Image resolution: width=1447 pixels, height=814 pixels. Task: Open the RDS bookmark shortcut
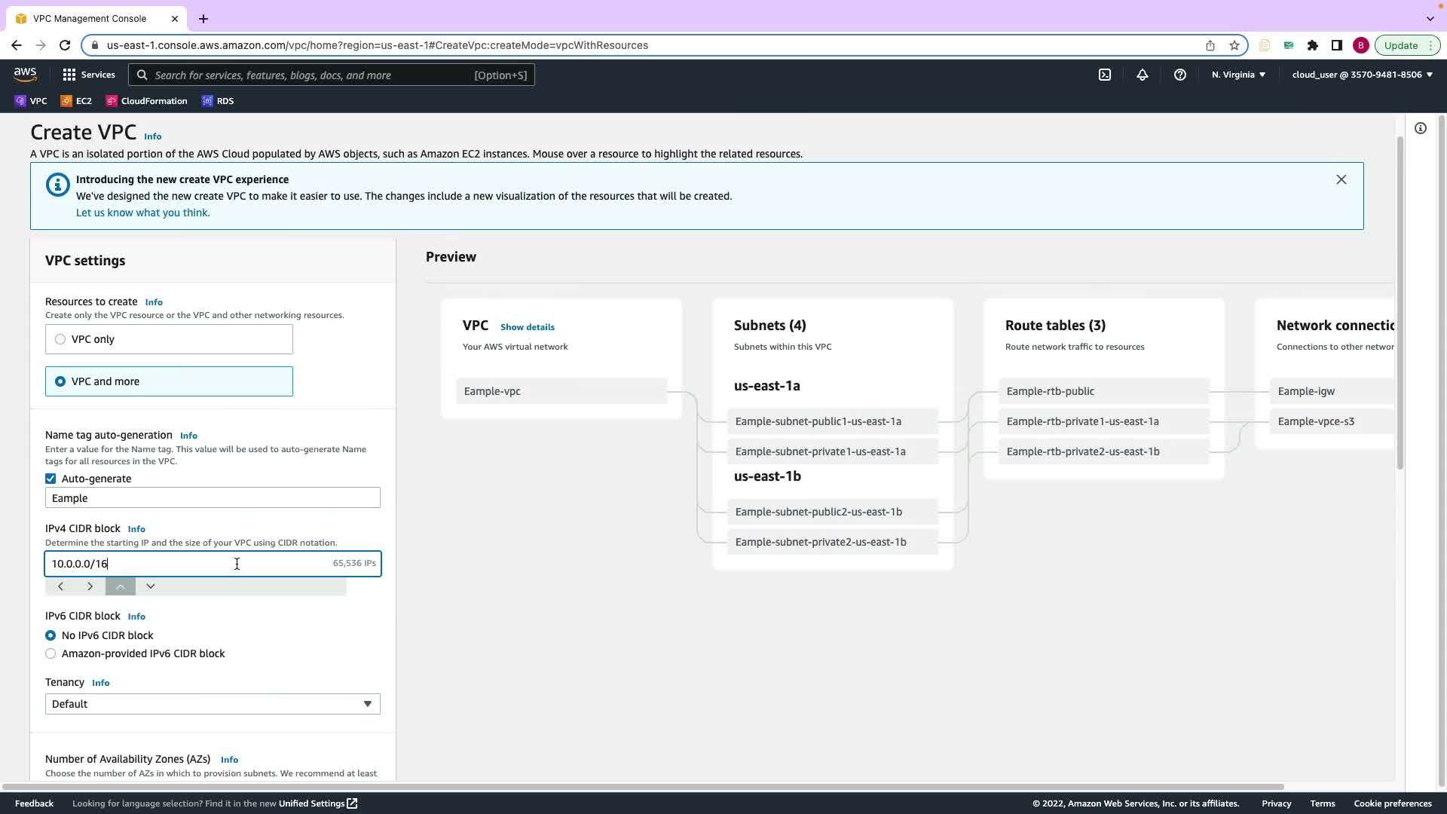coord(218,101)
